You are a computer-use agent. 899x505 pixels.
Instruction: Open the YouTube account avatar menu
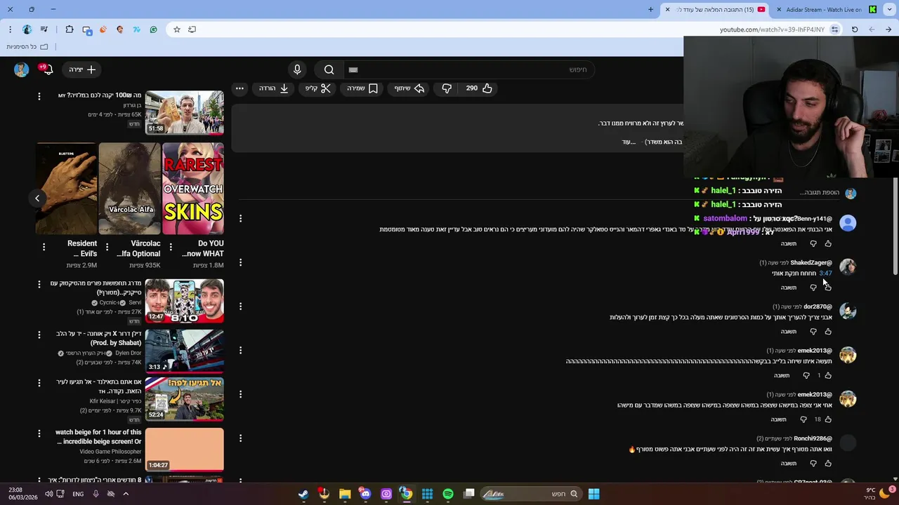[21, 69]
